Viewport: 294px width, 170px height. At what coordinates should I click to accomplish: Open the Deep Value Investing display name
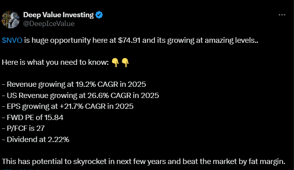point(58,15)
